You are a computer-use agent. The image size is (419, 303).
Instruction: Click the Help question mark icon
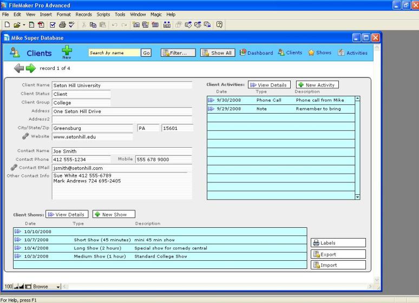219,24
